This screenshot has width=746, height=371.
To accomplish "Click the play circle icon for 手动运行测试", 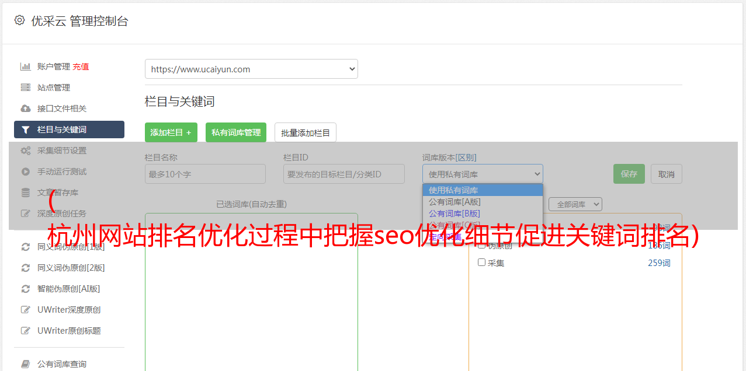I will pyautogui.click(x=25, y=171).
